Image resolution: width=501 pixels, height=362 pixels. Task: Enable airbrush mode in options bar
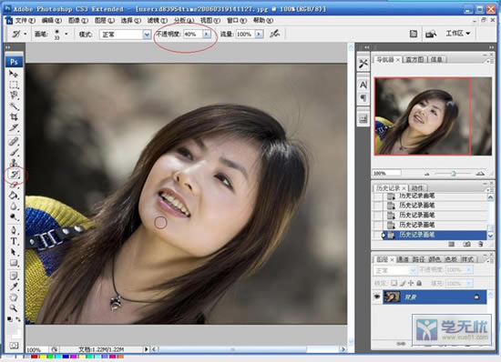(x=274, y=34)
